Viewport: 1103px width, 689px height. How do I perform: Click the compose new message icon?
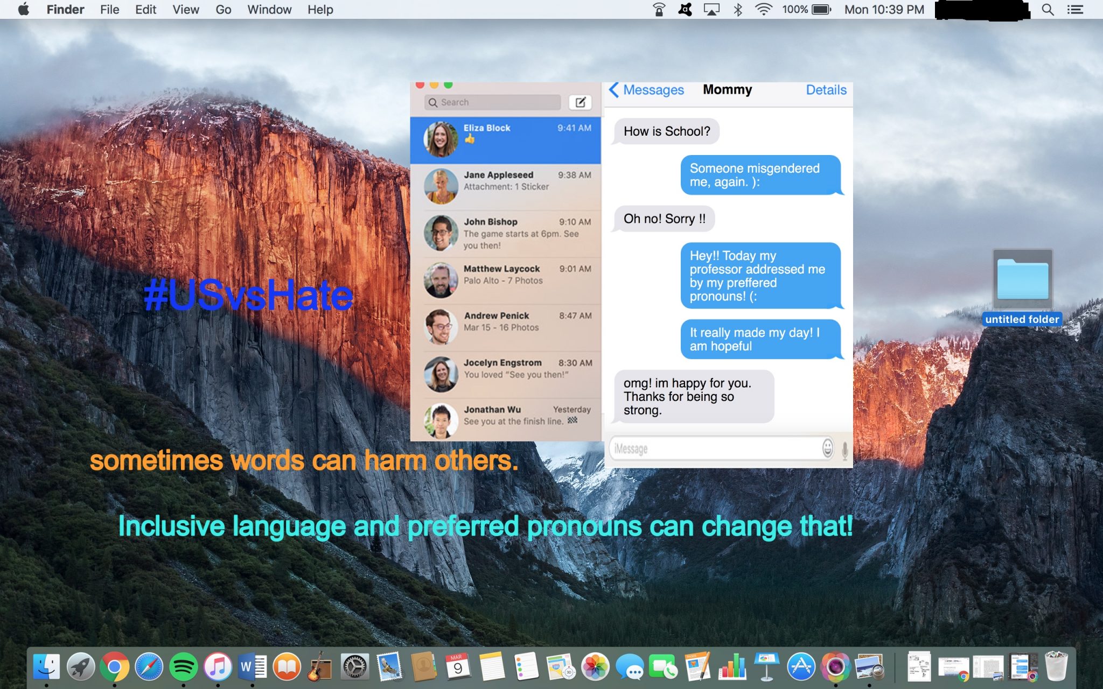[580, 102]
